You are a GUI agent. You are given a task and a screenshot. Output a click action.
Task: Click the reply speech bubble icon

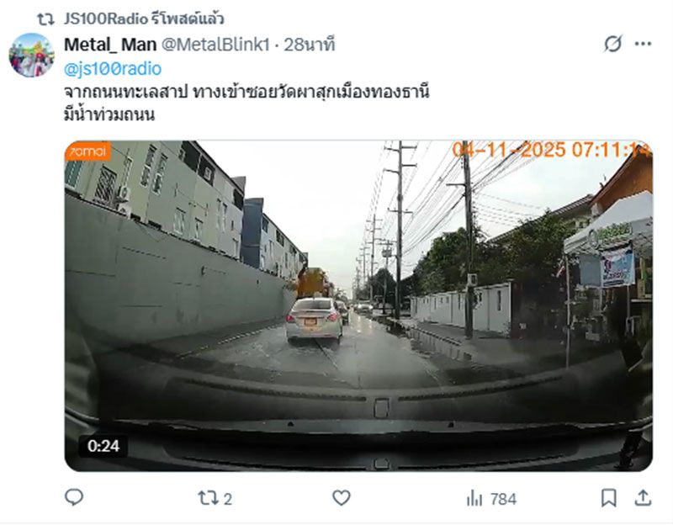(74, 497)
